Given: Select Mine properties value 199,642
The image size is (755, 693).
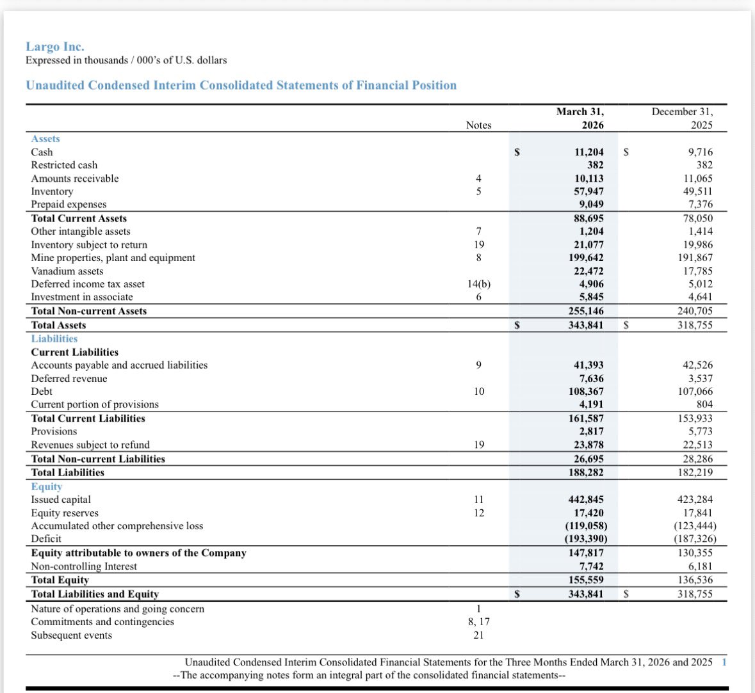Looking at the screenshot, I should pos(586,258).
